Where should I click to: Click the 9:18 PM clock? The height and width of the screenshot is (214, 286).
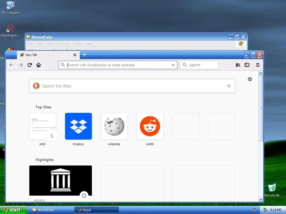[x=276, y=210]
